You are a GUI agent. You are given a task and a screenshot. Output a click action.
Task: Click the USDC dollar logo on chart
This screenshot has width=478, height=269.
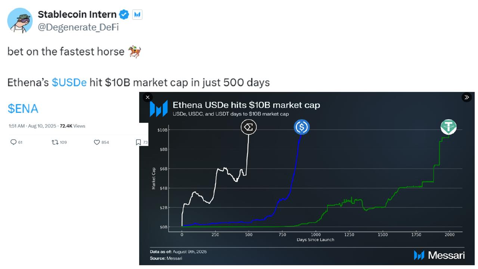301,127
